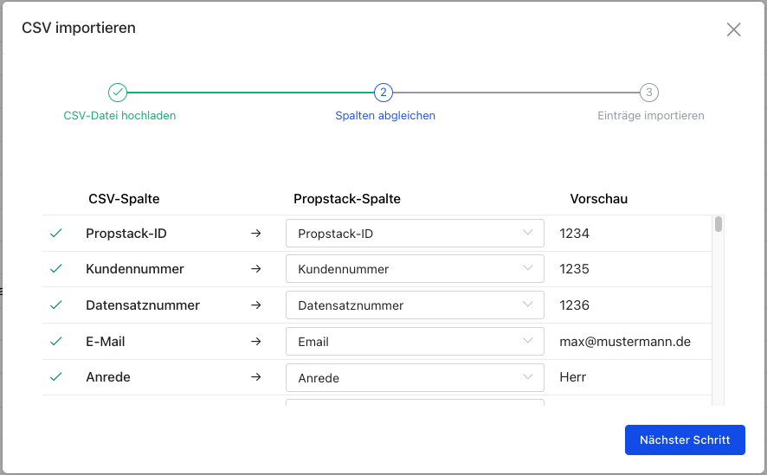Open the Email mapping dropdown

click(x=415, y=342)
